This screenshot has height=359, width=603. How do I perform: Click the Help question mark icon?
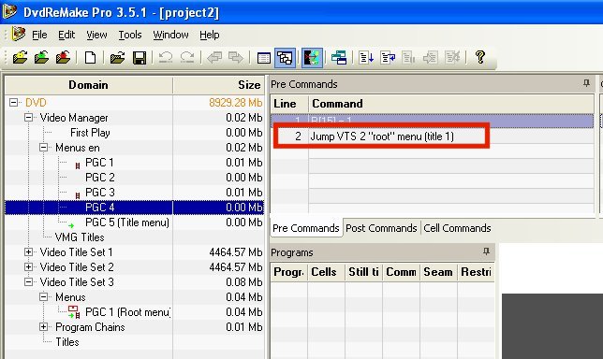coord(480,58)
